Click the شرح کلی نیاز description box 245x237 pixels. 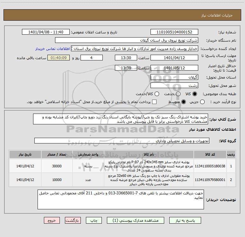click(121, 119)
